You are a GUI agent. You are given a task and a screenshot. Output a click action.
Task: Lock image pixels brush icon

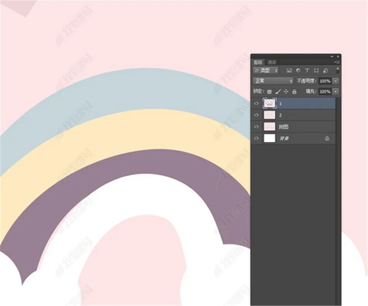[x=278, y=91]
